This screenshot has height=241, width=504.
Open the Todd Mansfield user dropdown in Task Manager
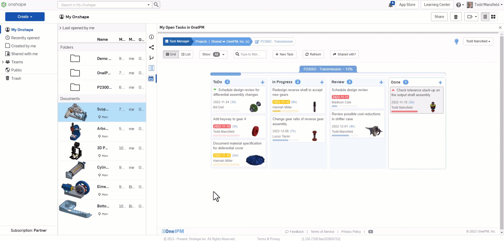click(478, 41)
